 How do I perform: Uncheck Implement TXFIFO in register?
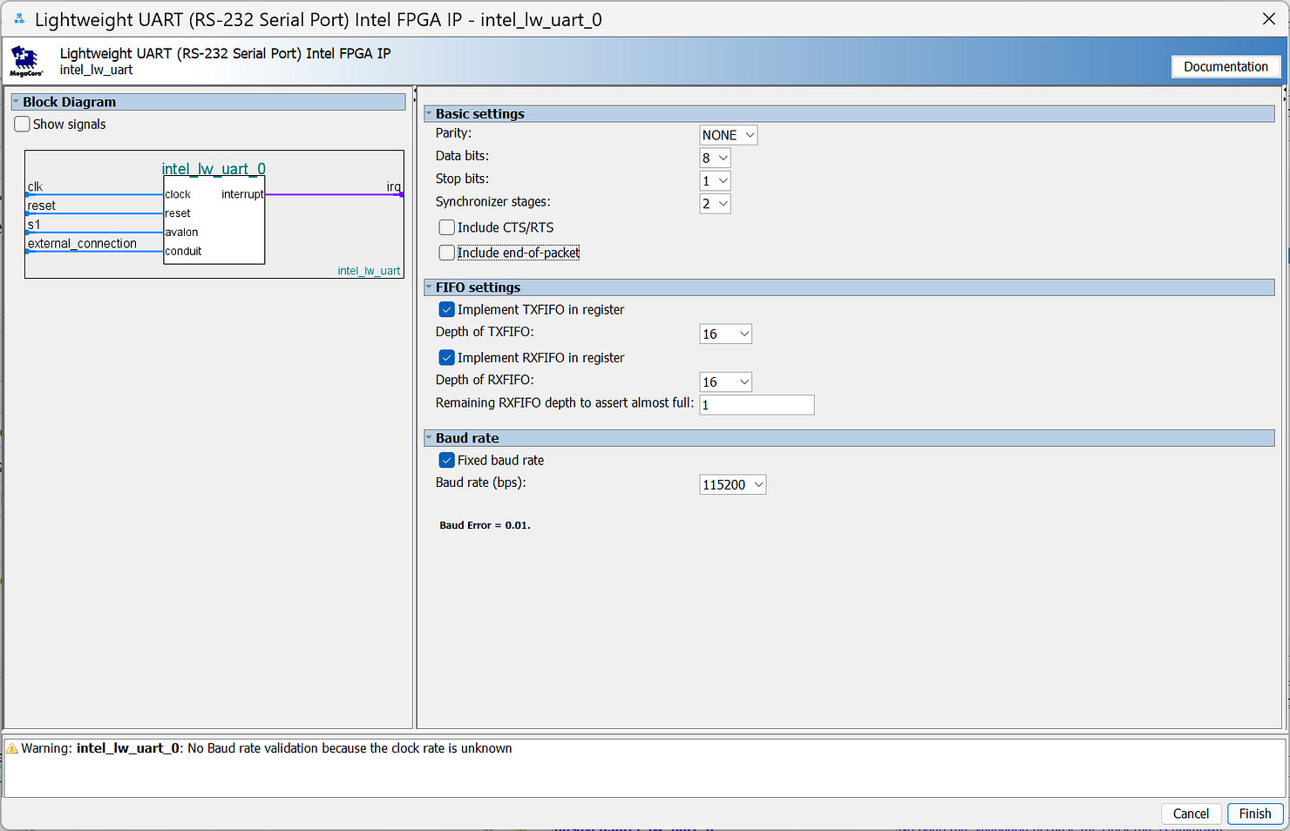tap(447, 309)
